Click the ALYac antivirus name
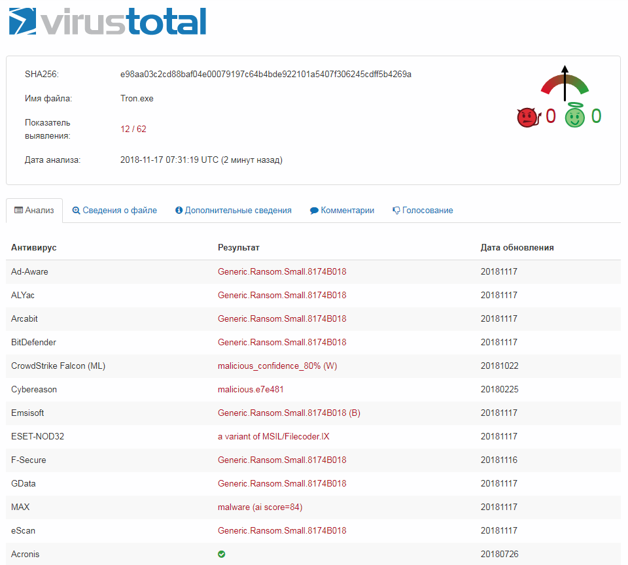 pyautogui.click(x=23, y=295)
